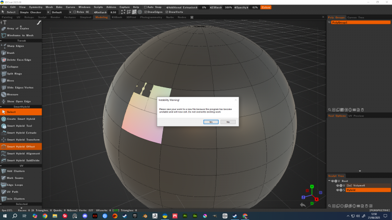Collapse the Root node in Sculpt Tree
The width and height of the screenshot is (392, 220).
(330, 181)
